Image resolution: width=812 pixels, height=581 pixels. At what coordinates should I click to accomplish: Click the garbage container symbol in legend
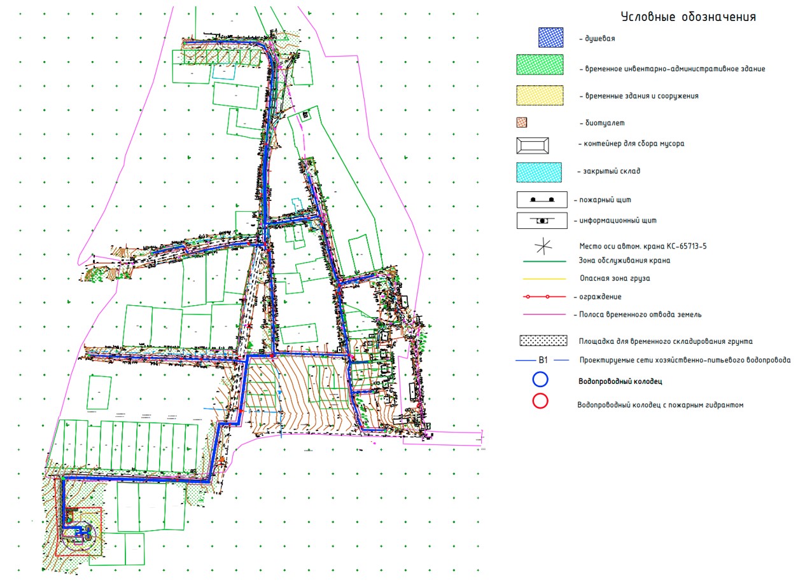click(x=532, y=144)
